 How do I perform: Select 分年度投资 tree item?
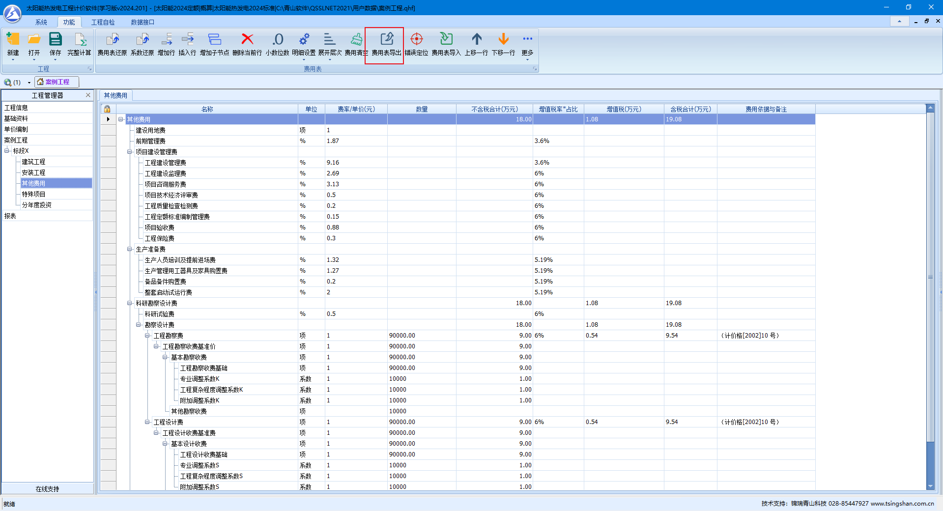[36, 205]
